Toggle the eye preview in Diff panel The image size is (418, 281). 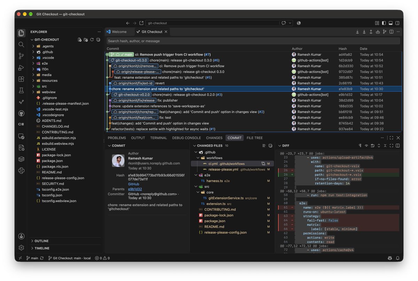(x=366, y=146)
